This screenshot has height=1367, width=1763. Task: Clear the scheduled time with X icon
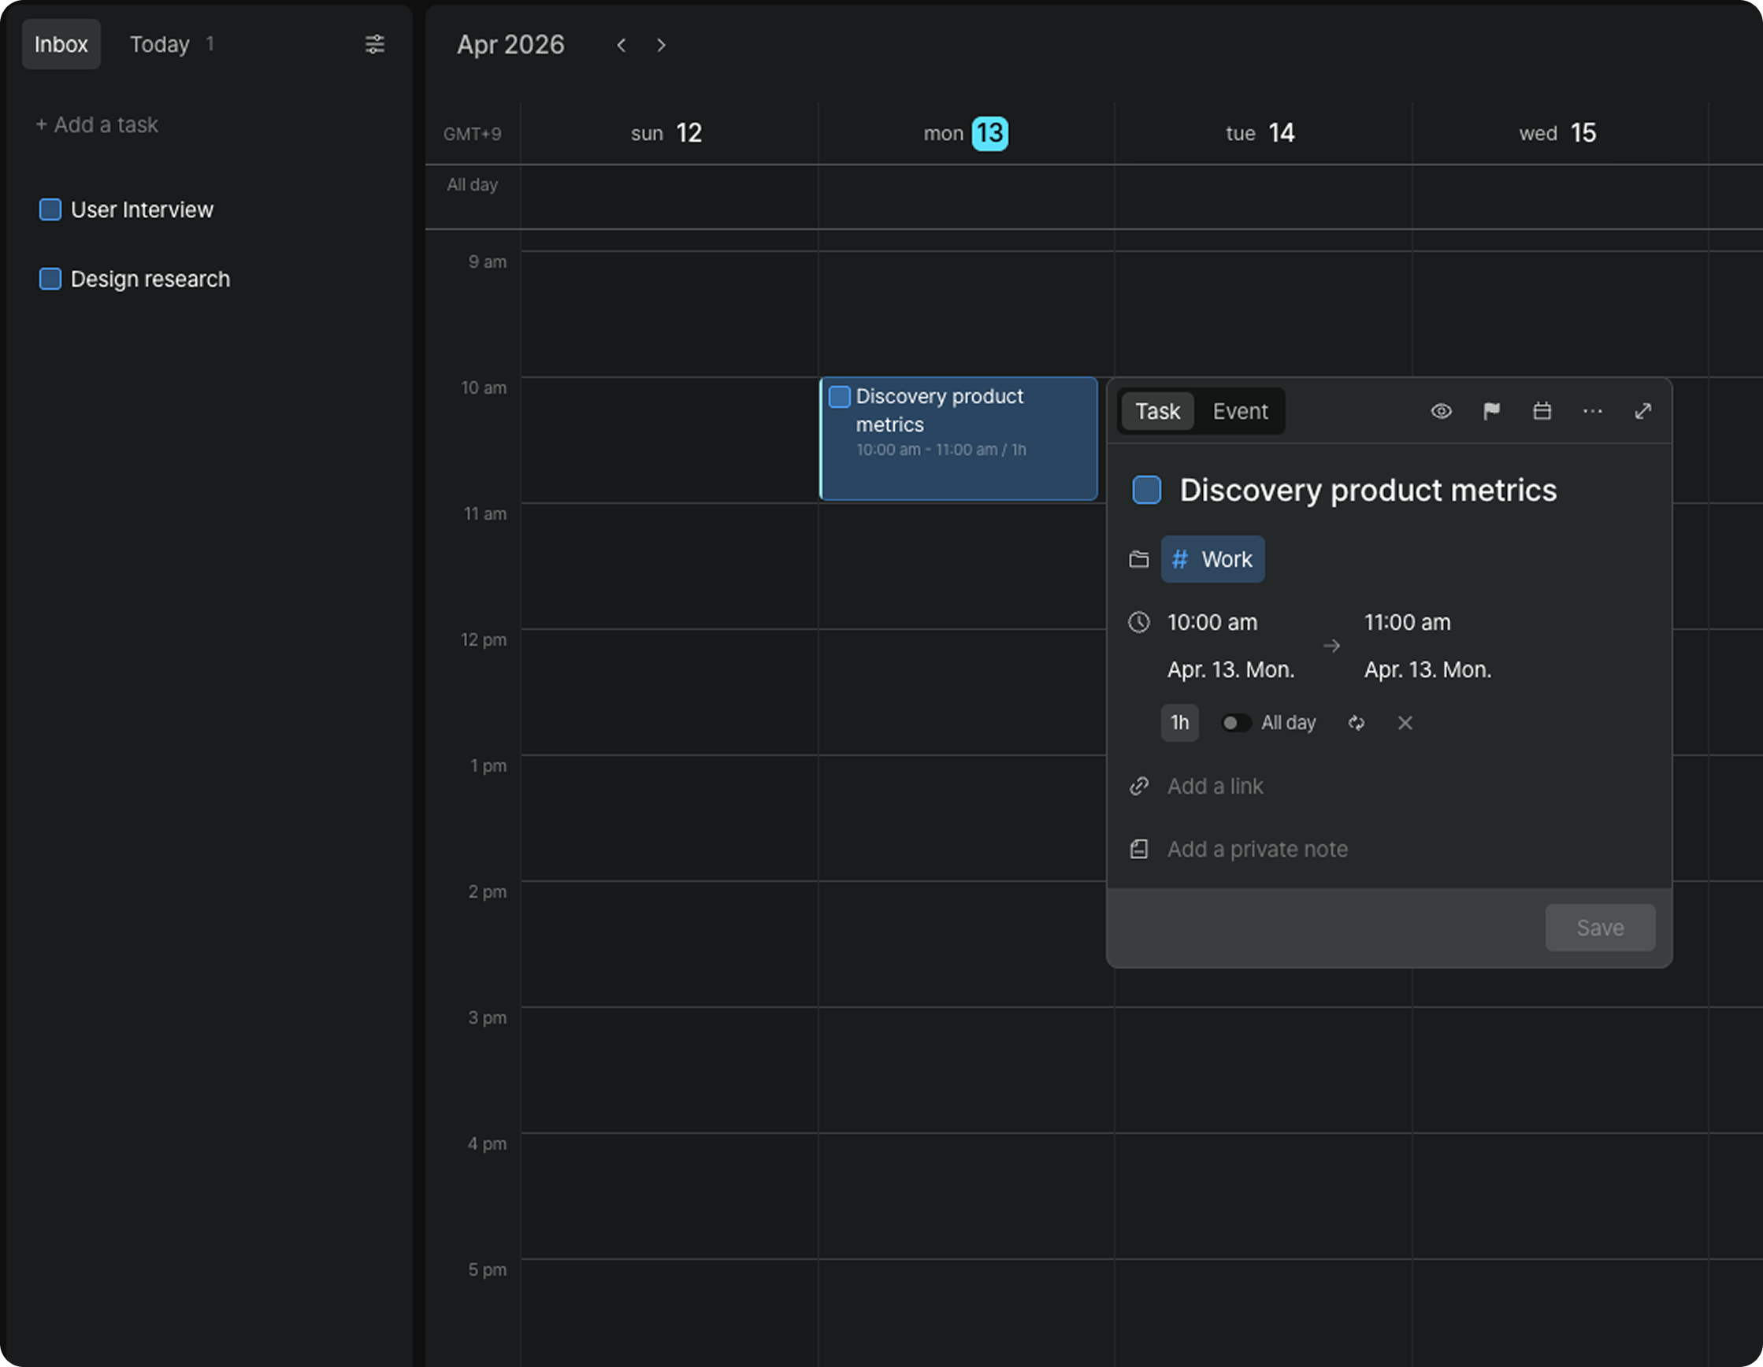(1405, 723)
